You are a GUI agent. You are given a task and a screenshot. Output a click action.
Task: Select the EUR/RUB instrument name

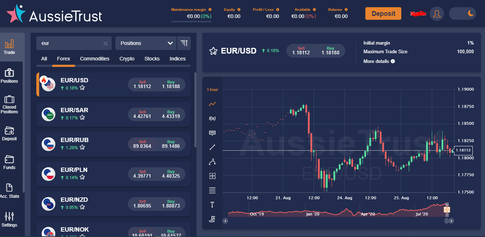75,140
